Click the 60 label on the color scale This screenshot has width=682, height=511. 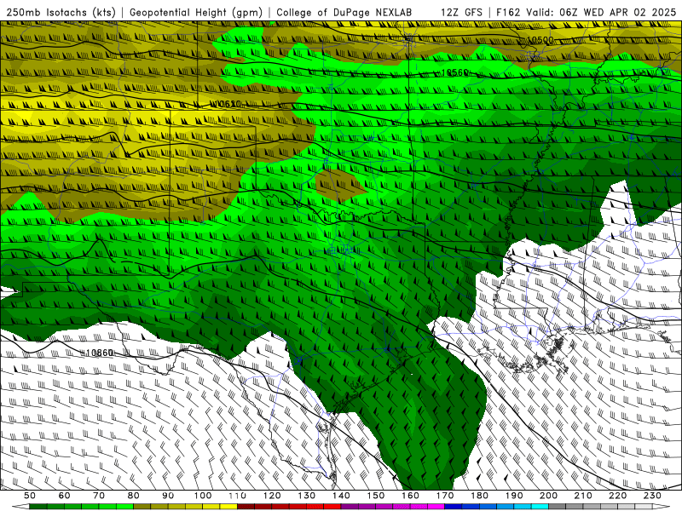[65, 496]
